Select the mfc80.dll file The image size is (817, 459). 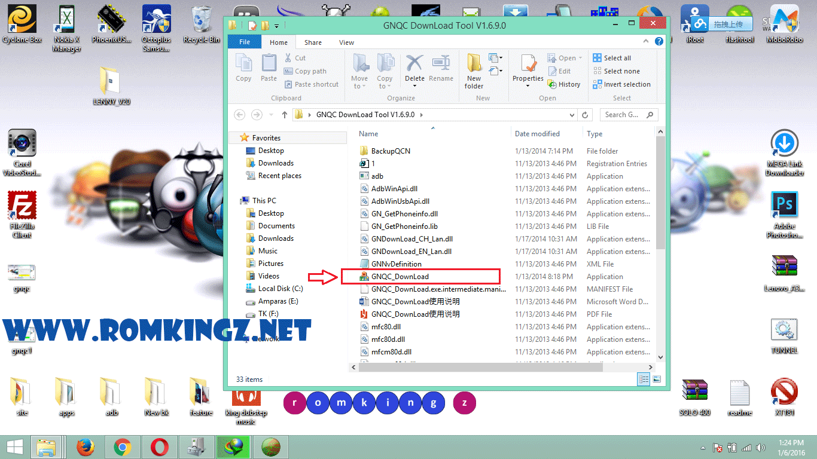(386, 327)
